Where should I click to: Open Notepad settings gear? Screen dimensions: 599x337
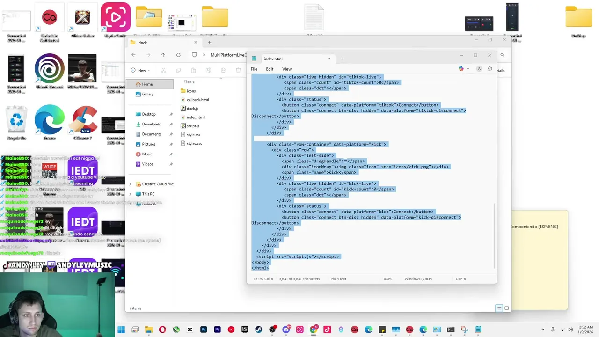[x=489, y=69]
